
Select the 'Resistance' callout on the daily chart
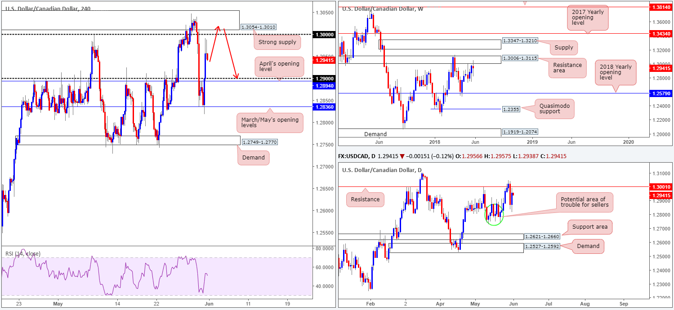[365, 199]
